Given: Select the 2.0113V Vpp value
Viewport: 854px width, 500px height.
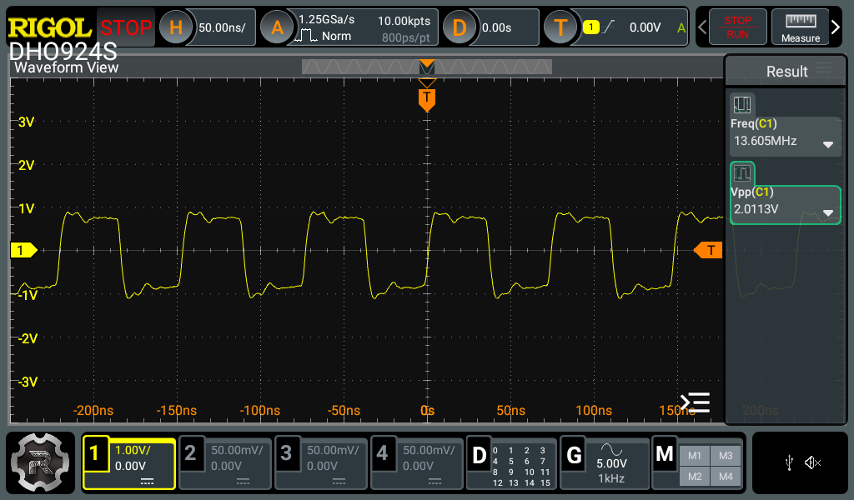Looking at the screenshot, I should (x=756, y=209).
